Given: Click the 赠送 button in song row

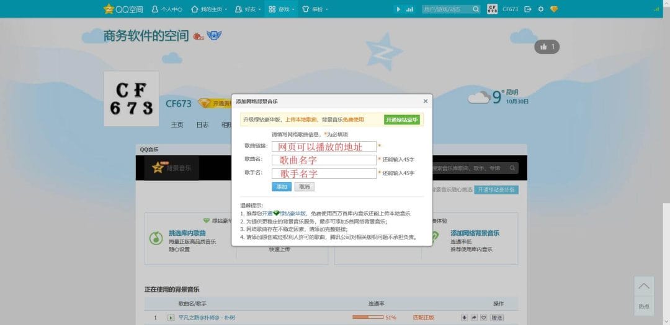Looking at the screenshot, I should point(497,318).
